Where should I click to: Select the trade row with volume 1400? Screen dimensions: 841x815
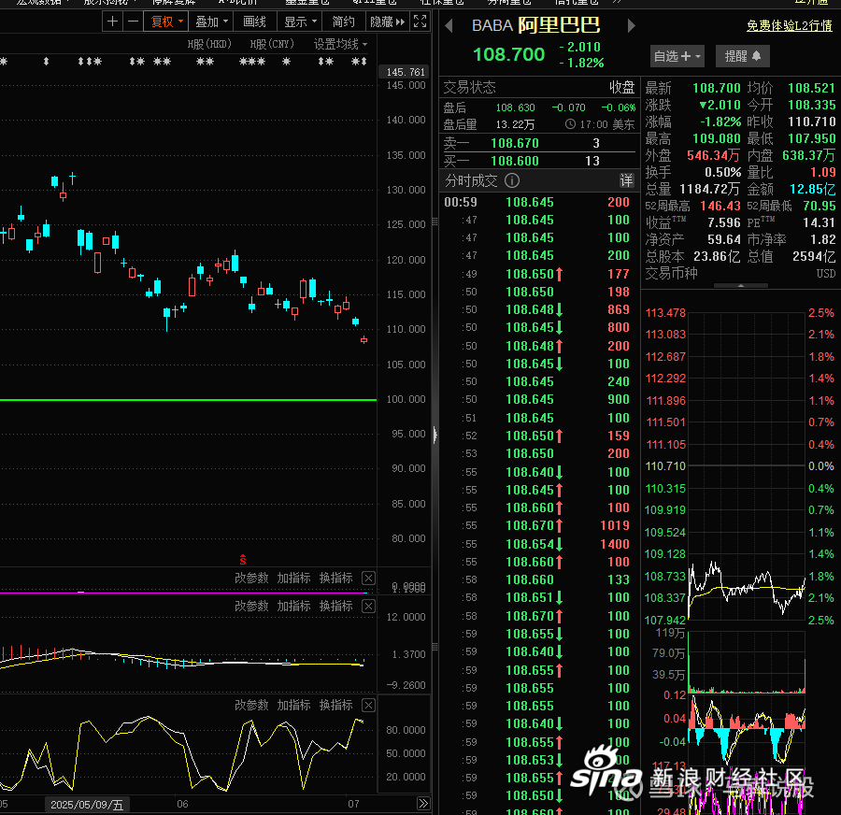537,544
